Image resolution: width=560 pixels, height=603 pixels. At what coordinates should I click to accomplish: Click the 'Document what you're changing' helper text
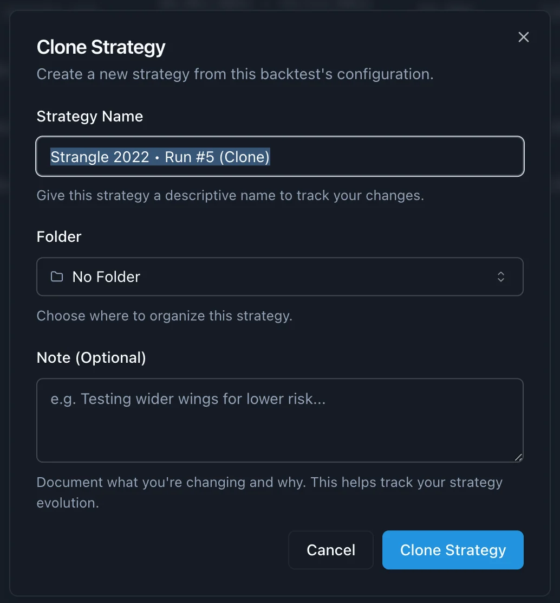(x=269, y=483)
